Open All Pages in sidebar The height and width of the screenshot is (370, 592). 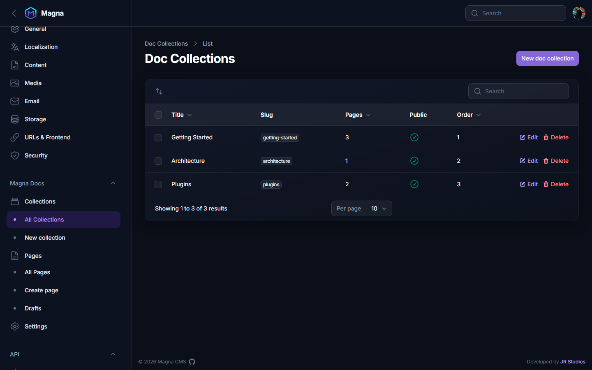pos(63,272)
